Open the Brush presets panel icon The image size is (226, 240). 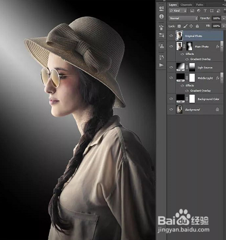point(161,27)
